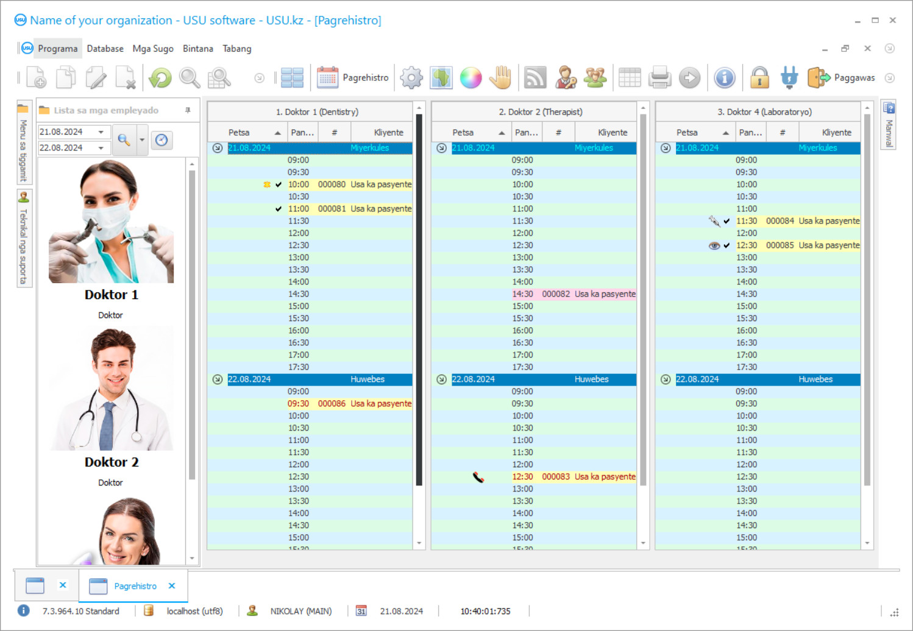The width and height of the screenshot is (913, 631).
Task: Open the settings gear icon
Action: 411,78
